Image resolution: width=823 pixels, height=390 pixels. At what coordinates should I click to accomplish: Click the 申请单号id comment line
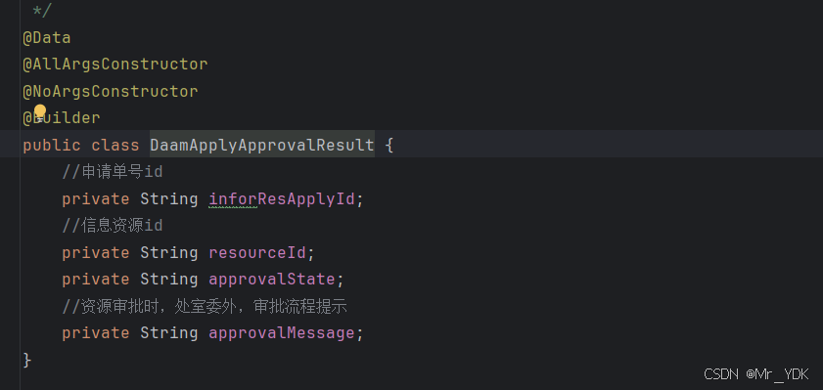point(113,172)
